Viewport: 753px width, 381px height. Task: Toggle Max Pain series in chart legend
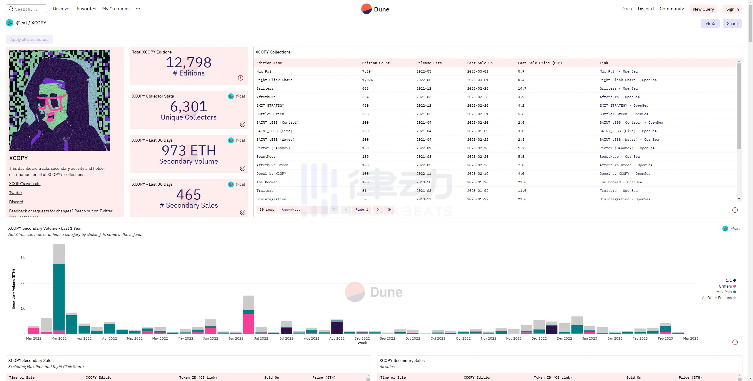click(724, 292)
